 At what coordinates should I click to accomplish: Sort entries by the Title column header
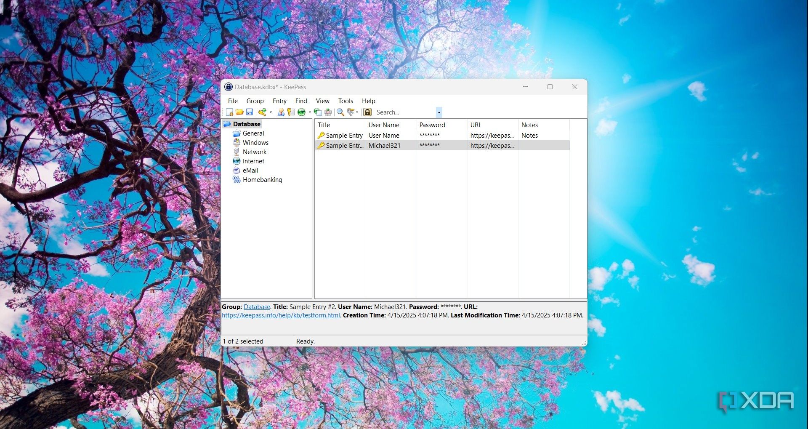(340, 125)
